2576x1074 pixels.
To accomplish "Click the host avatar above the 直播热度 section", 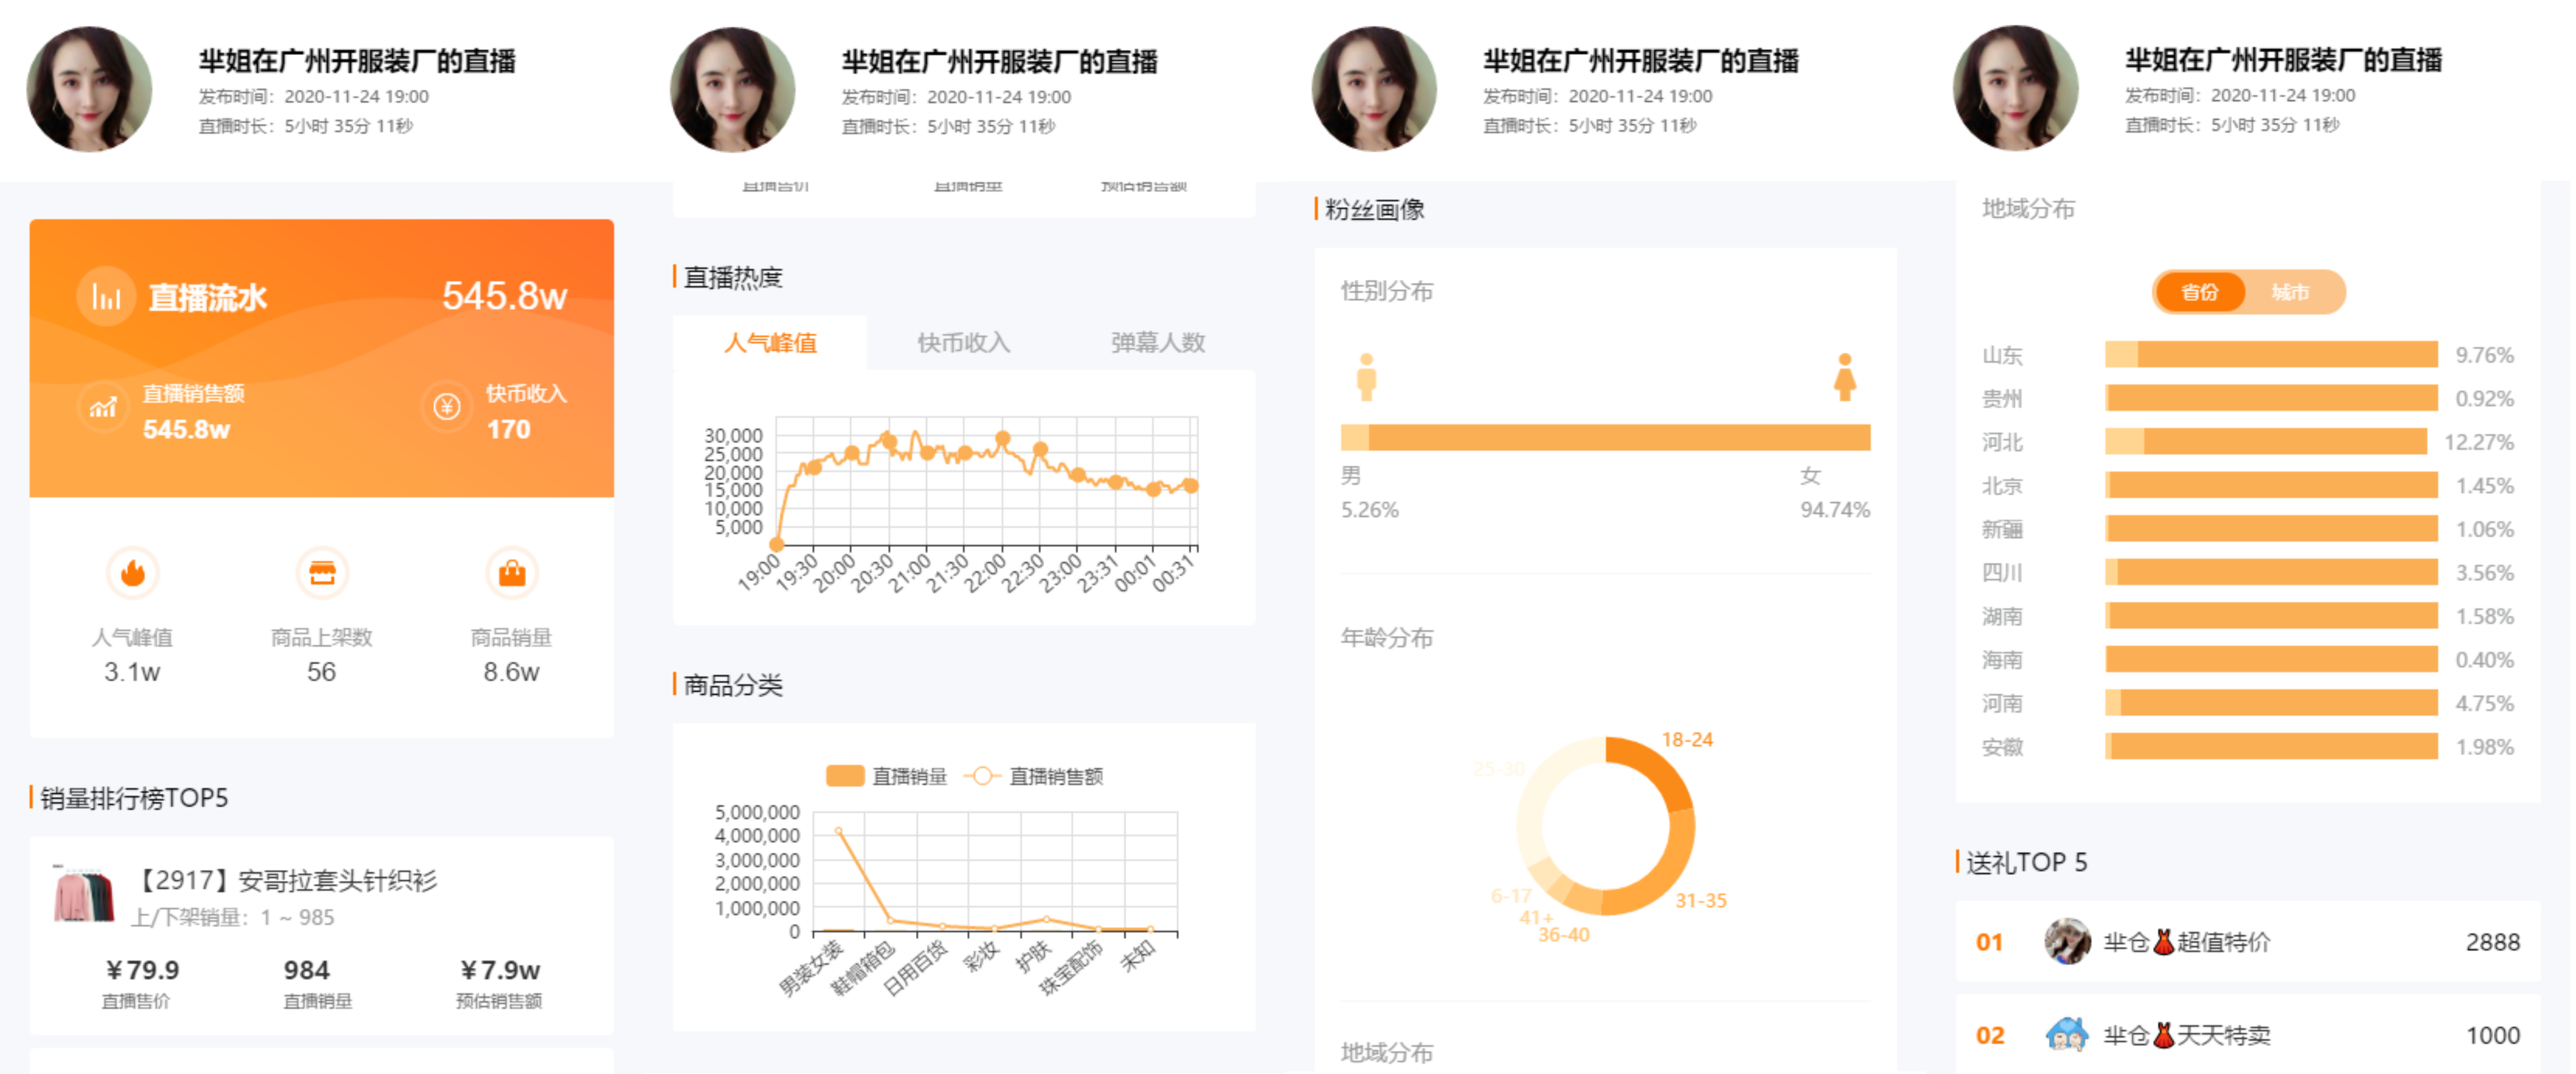I will pos(733,89).
